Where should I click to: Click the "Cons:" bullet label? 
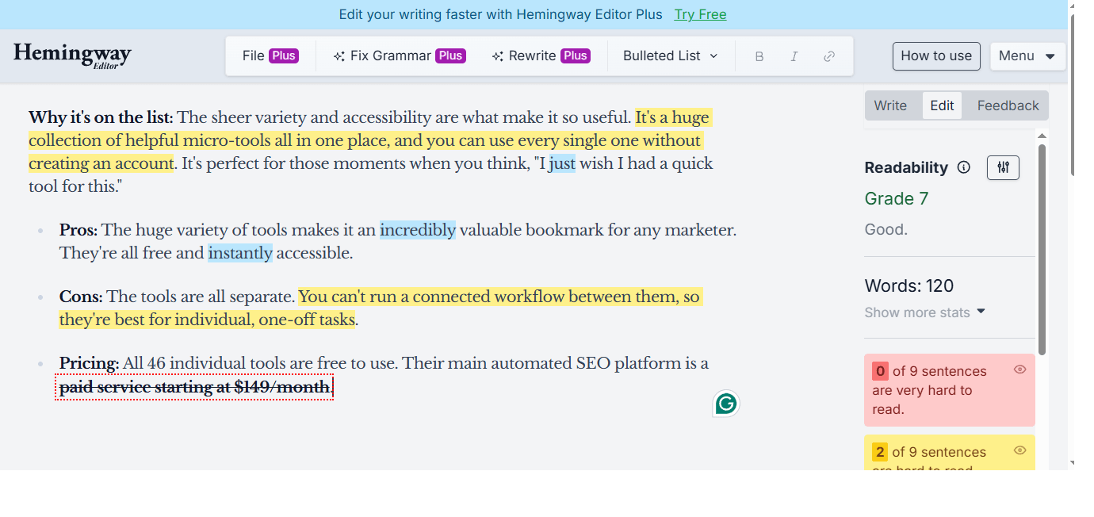(x=81, y=297)
